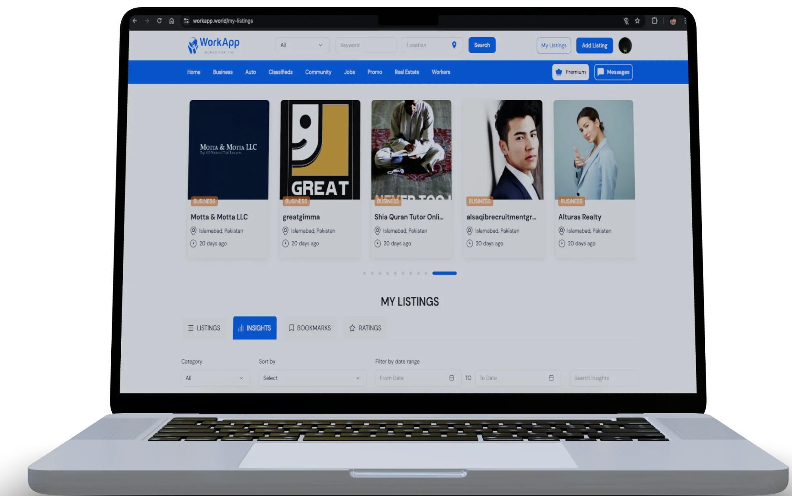Open the Messages button
792x496 pixels.
pos(613,72)
